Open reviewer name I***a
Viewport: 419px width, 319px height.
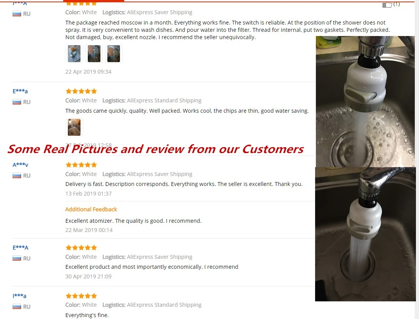20,296
